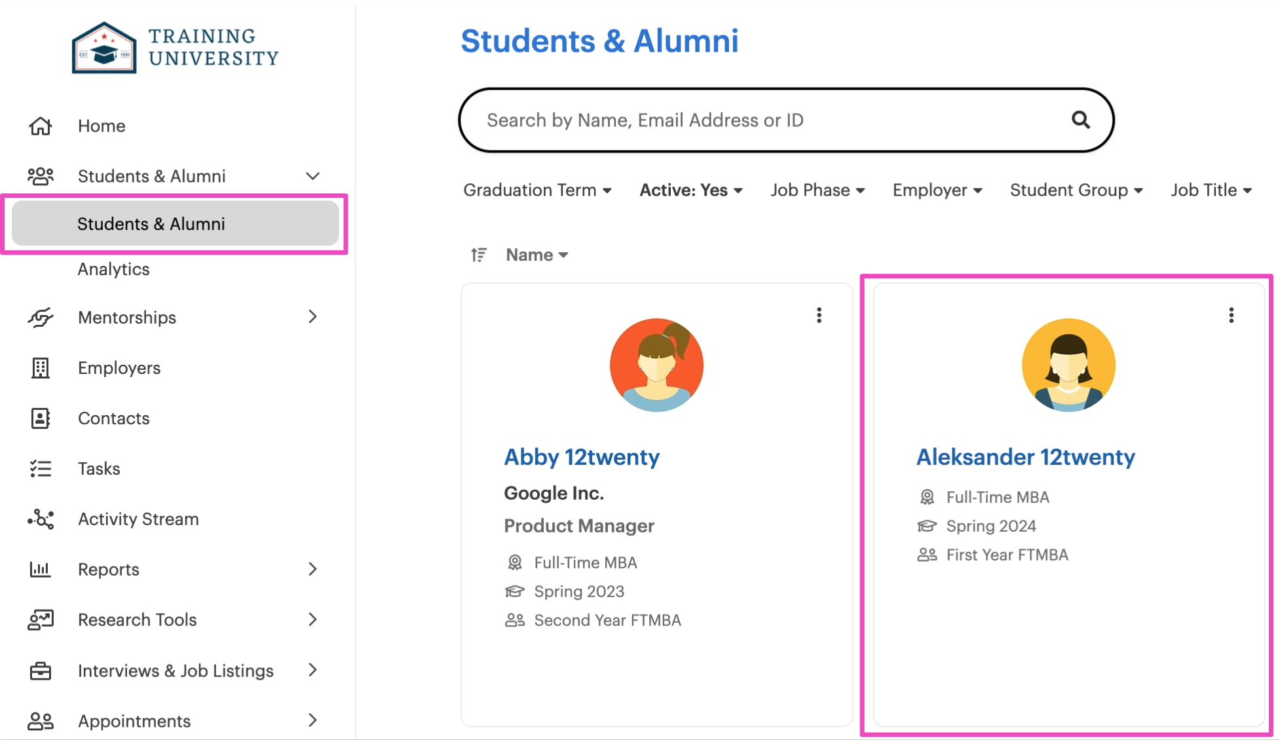Click the Google Inc. employer text
This screenshot has width=1280, height=740.
click(x=554, y=493)
